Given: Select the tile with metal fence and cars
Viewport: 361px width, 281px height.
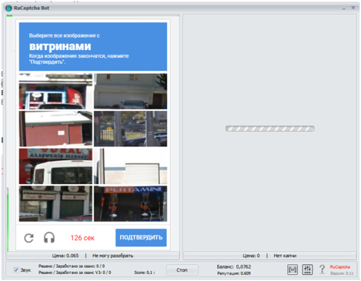Looking at the screenshot, I should (131, 128).
